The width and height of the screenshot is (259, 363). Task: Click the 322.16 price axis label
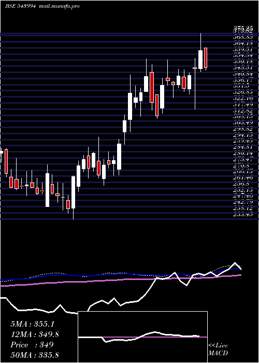(242, 99)
